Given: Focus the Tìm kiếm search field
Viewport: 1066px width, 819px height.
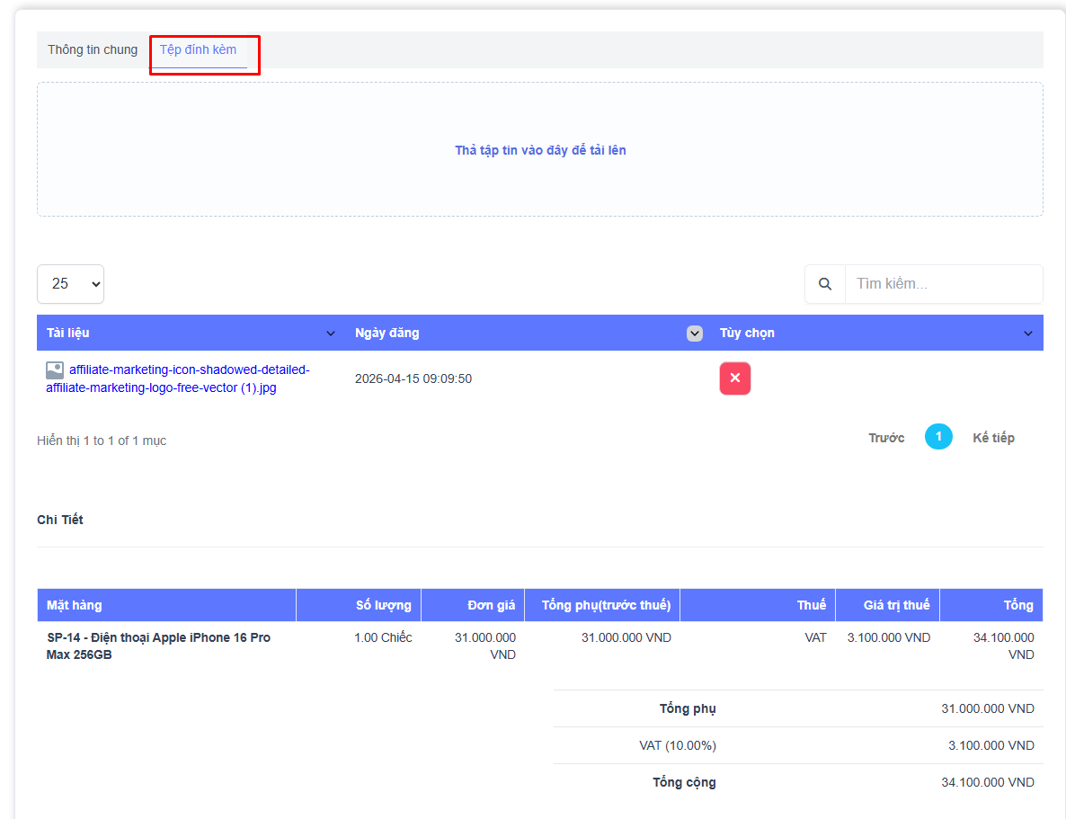Looking at the screenshot, I should coord(943,284).
